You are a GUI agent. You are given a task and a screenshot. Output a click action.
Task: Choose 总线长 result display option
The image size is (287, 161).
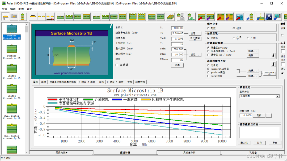pyautogui.click(x=208, y=38)
